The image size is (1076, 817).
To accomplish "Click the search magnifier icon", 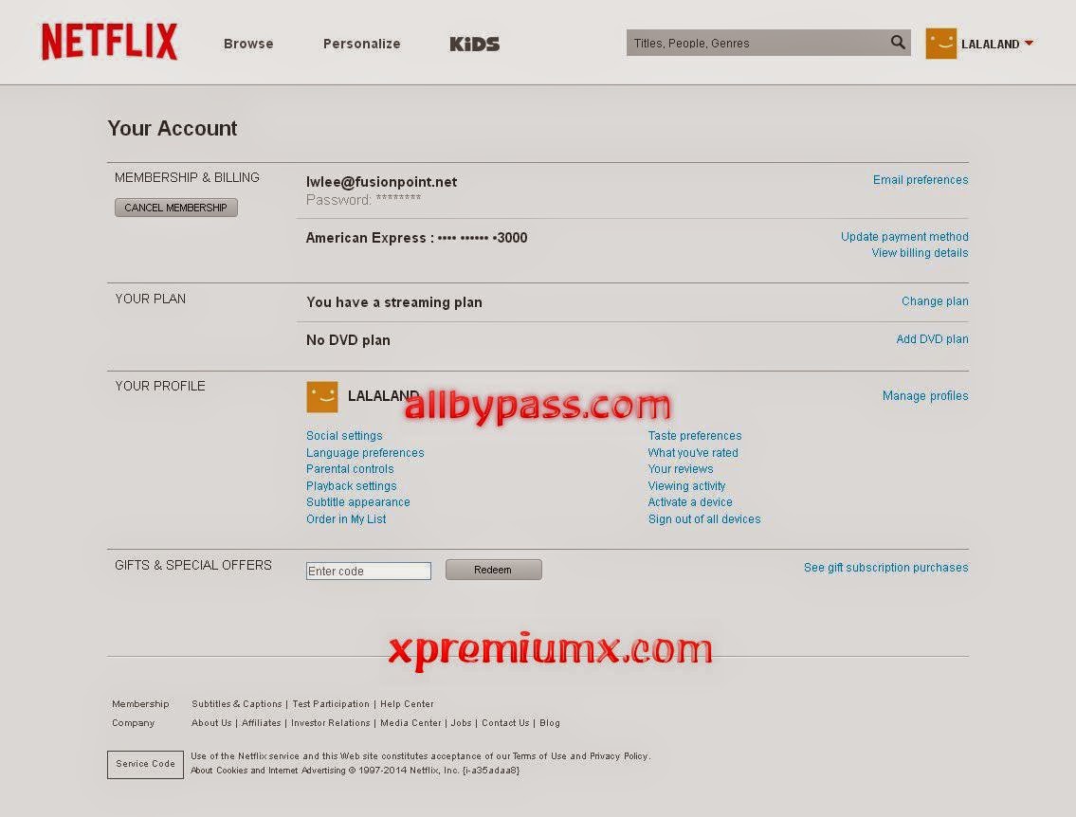I will pos(898,43).
